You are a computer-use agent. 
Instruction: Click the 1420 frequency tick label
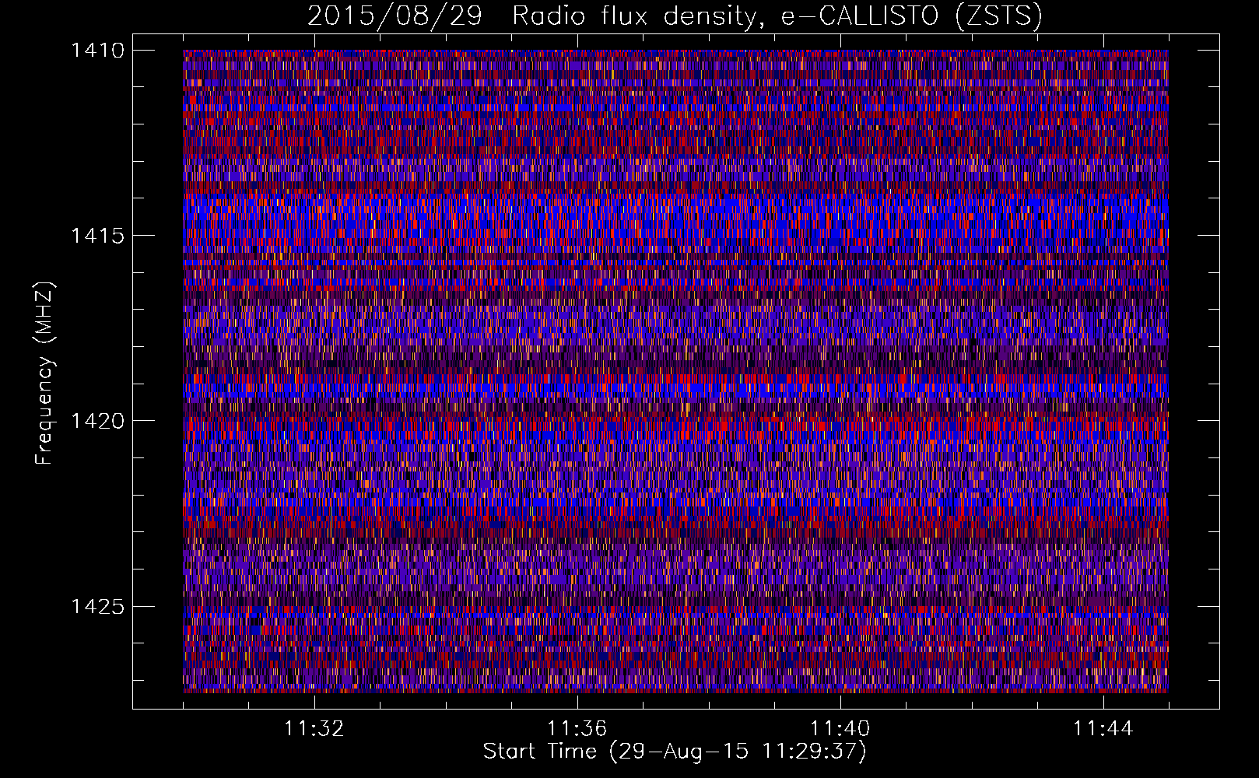[97, 421]
